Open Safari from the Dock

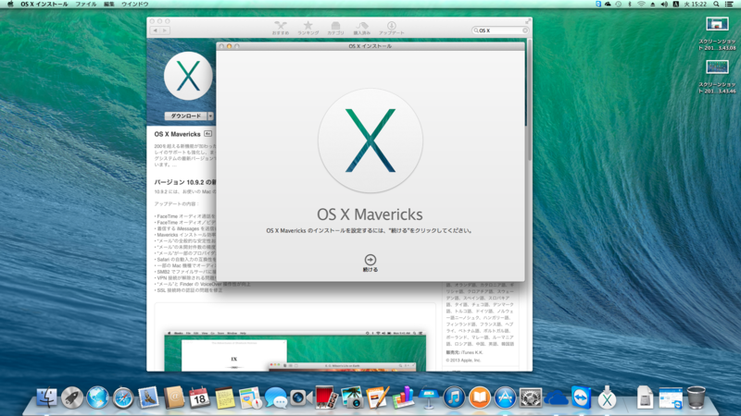click(x=123, y=398)
